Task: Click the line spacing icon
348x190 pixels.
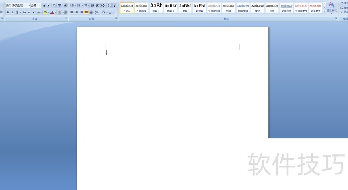Action: pyautogui.click(x=97, y=13)
